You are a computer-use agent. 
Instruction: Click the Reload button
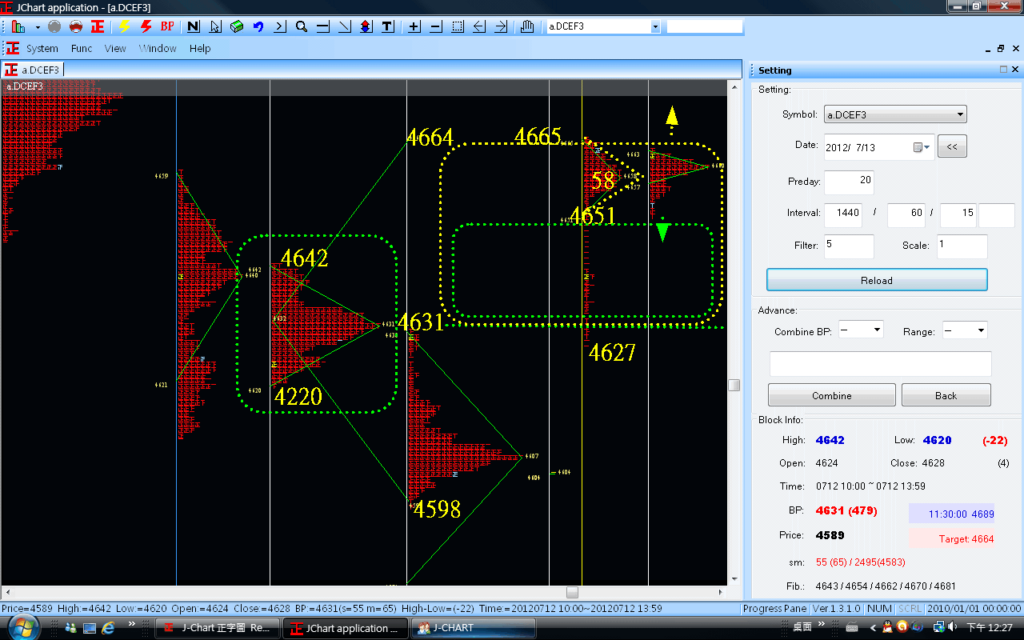coord(877,280)
